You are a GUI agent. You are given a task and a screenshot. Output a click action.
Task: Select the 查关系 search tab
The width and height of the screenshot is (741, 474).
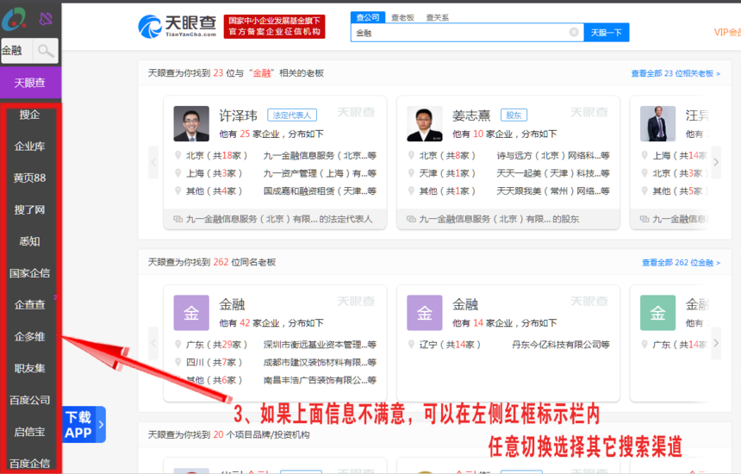click(x=438, y=17)
